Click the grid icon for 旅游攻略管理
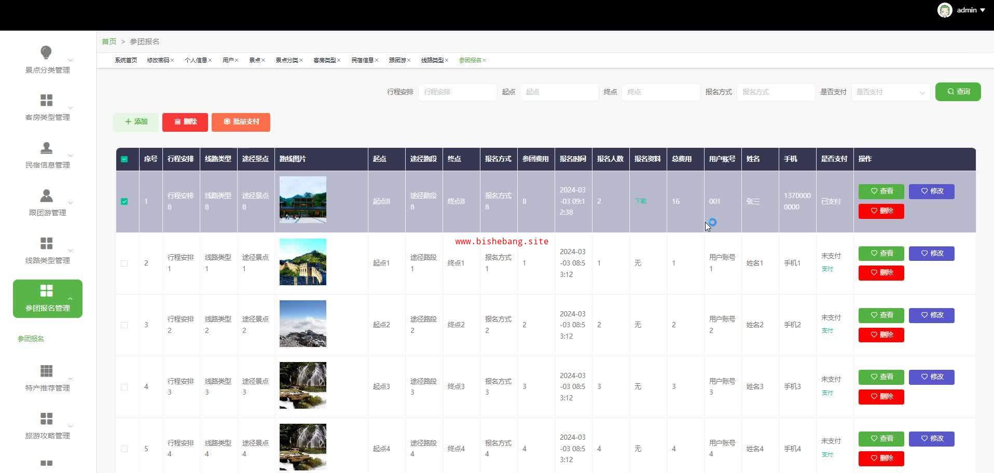This screenshot has height=473, width=994. [46, 419]
